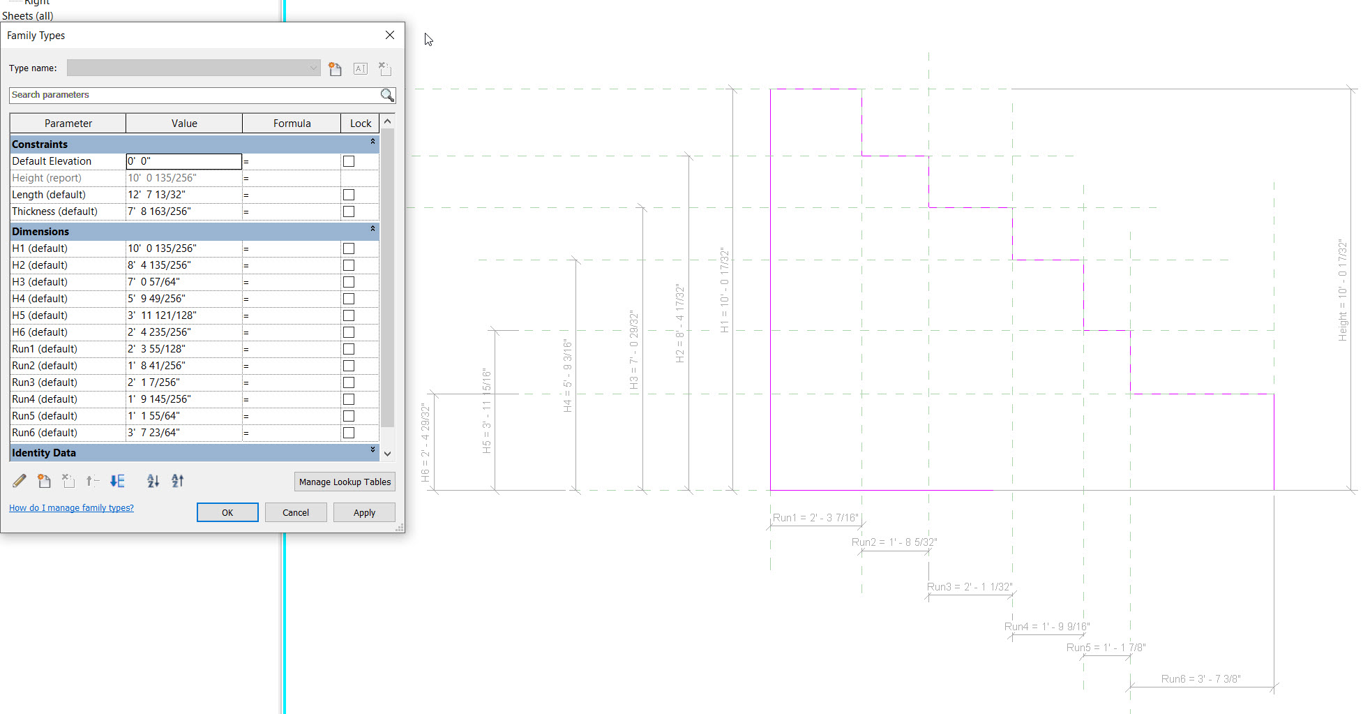Sort parameters in ascending order
The height and width of the screenshot is (714, 1370).
pos(153,481)
